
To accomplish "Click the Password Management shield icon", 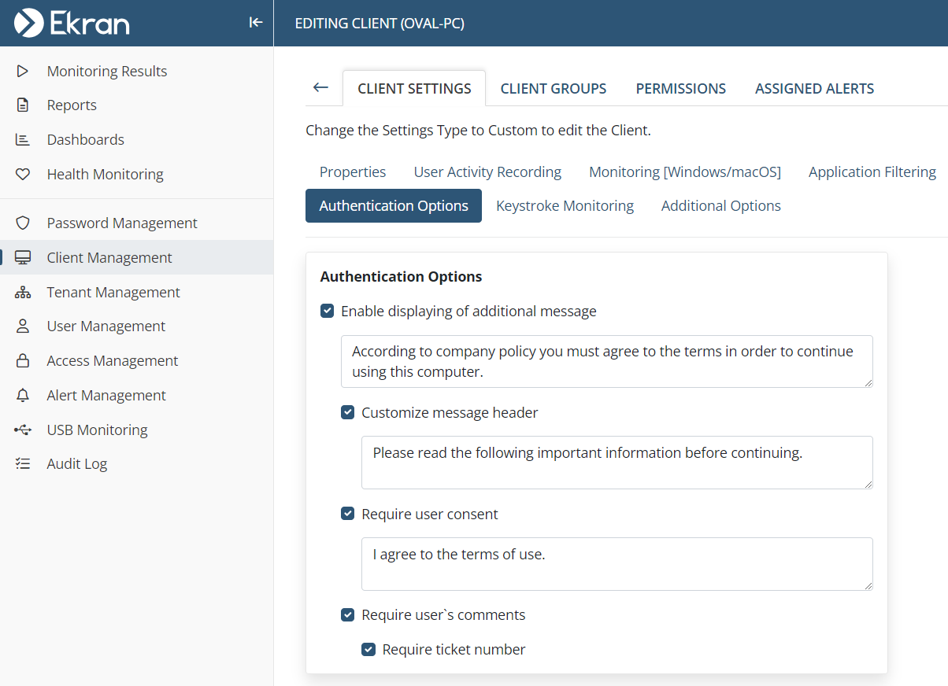I will click(23, 223).
